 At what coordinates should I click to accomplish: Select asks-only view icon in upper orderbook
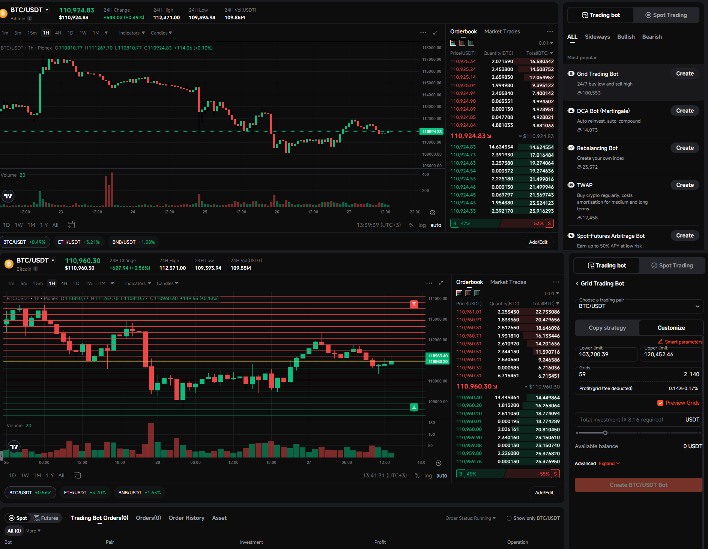pyautogui.click(x=462, y=43)
